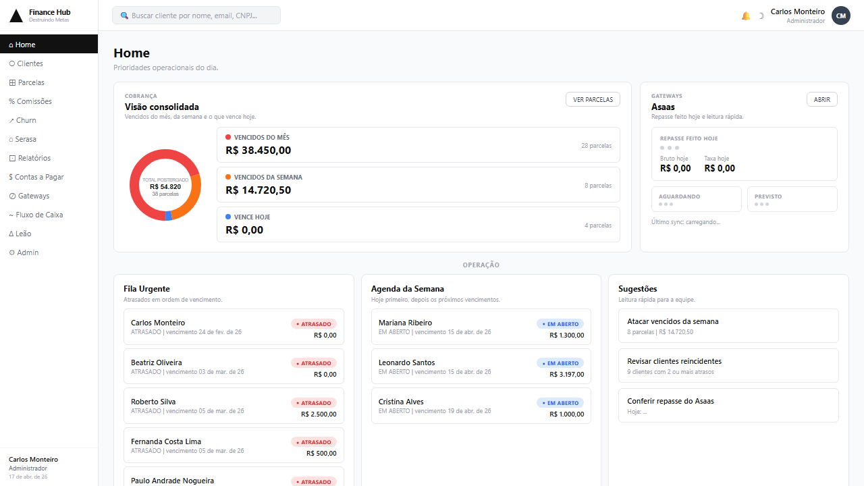
Task: Go to Fluxo de Caixa
Action: click(38, 215)
